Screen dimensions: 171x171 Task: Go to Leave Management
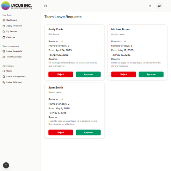[x=16, y=77]
